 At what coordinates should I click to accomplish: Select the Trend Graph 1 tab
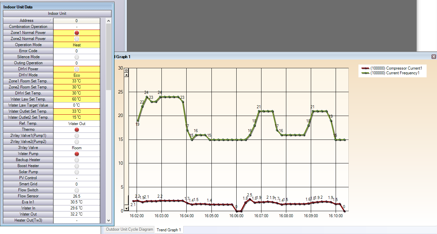[x=169, y=230]
